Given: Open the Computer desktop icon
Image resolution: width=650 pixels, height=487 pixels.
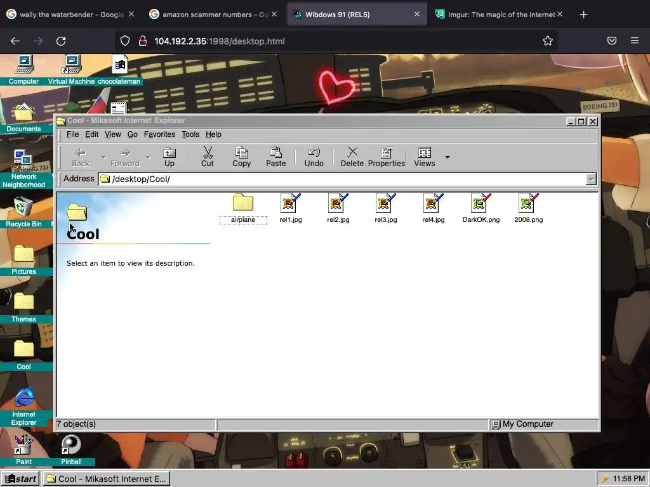Looking at the screenshot, I should (23, 70).
